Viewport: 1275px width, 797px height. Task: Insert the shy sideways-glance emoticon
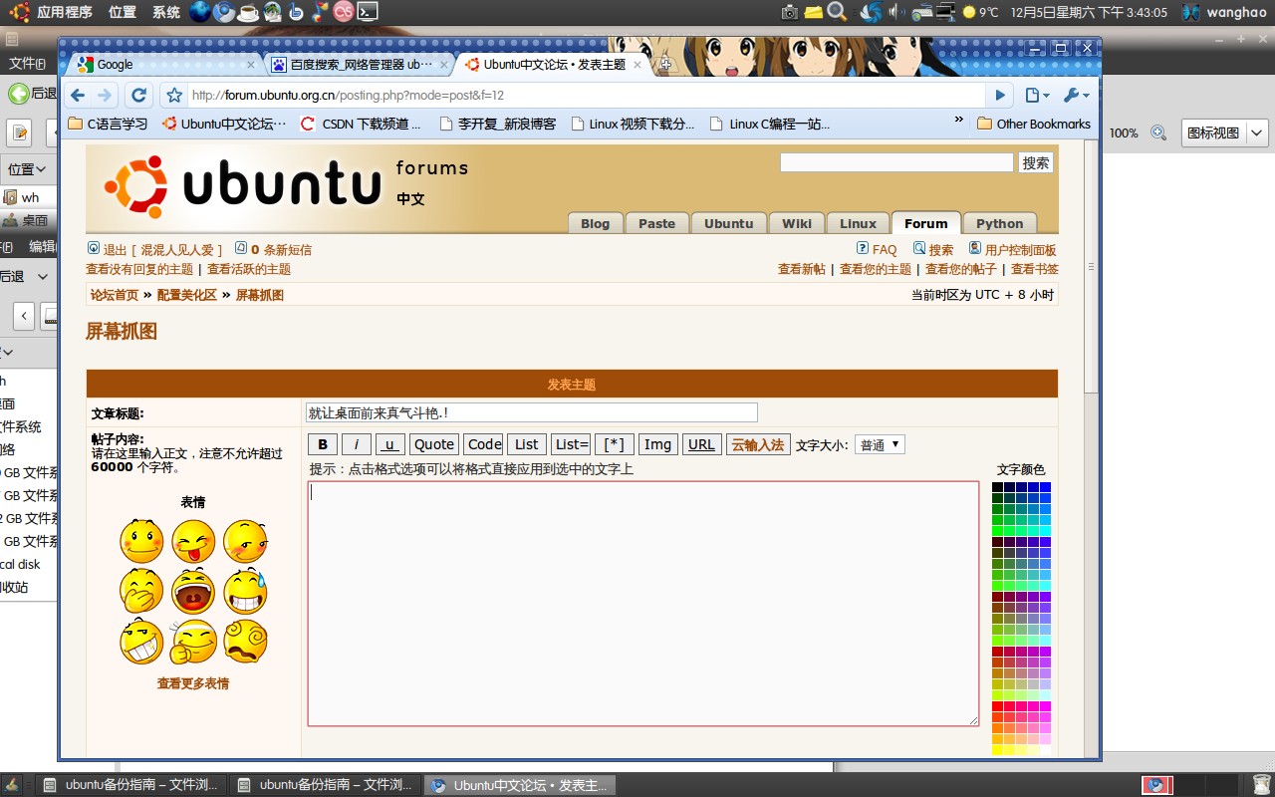pos(245,541)
